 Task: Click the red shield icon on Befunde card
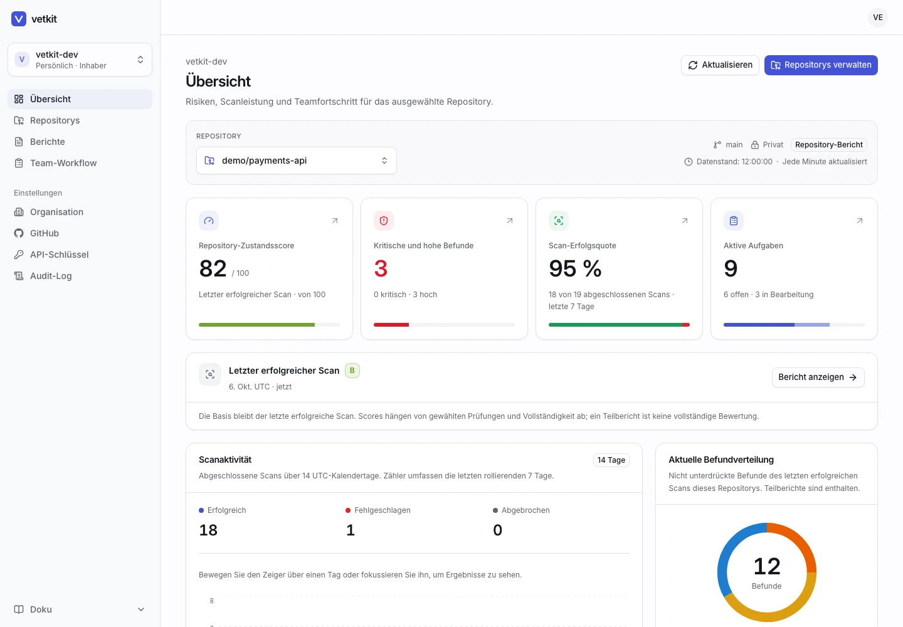tap(384, 221)
